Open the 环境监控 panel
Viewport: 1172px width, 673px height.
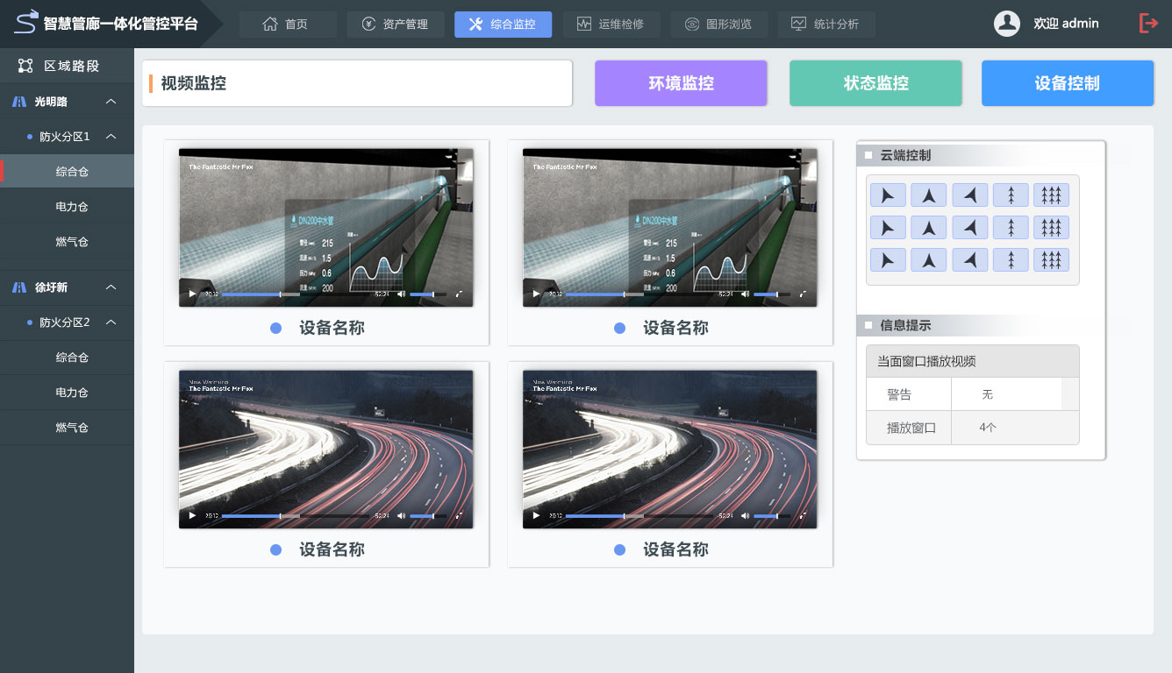click(x=681, y=83)
